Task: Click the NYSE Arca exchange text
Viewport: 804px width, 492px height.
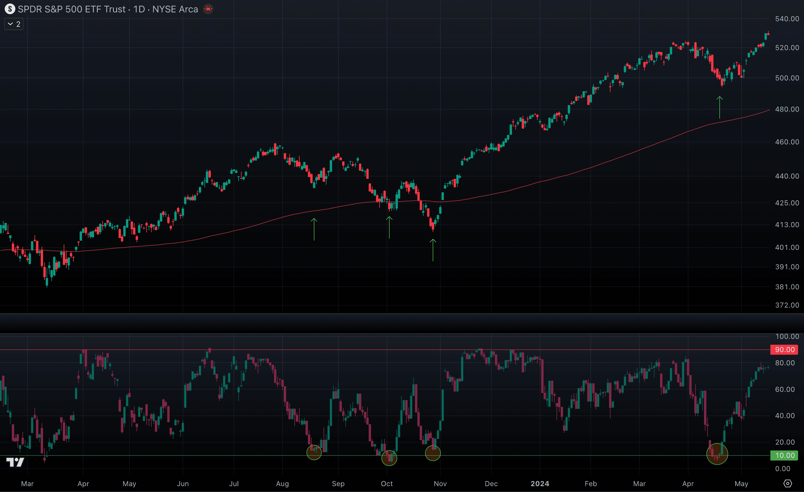Action: (175, 9)
